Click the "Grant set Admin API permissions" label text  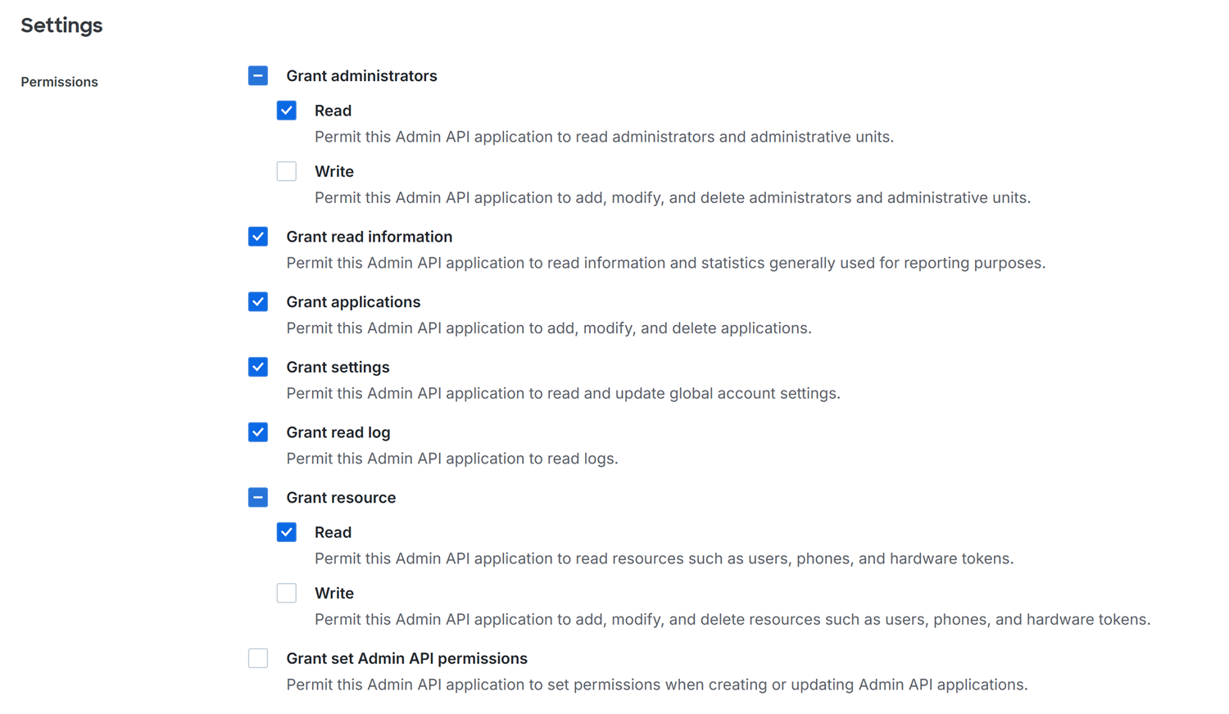click(406, 658)
